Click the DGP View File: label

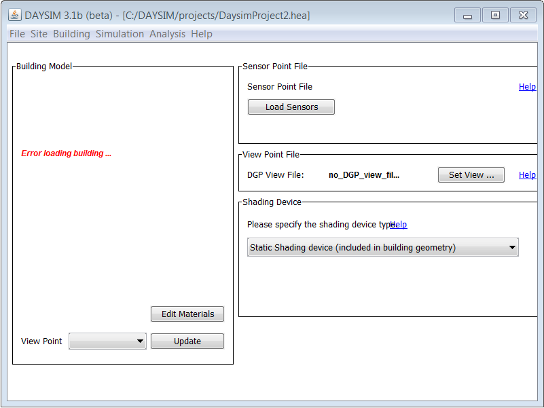(x=276, y=175)
